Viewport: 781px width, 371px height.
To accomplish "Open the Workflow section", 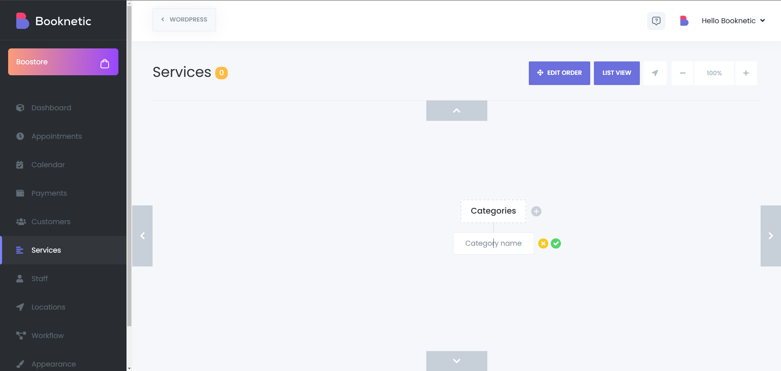I will point(48,336).
